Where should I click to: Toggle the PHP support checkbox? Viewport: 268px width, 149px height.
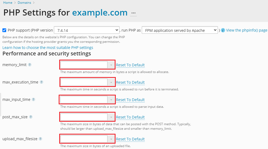pyautogui.click(x=4, y=30)
